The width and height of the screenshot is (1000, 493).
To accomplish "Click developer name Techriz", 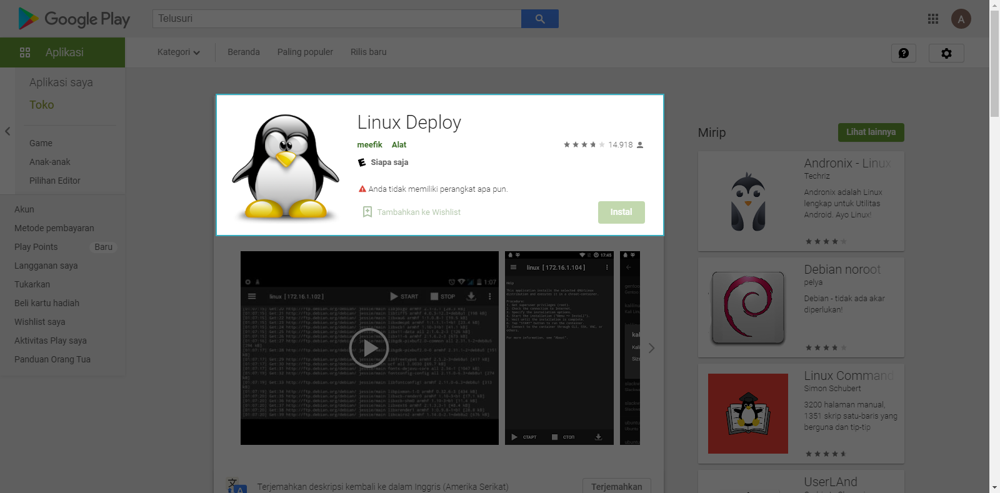I will tap(817, 176).
